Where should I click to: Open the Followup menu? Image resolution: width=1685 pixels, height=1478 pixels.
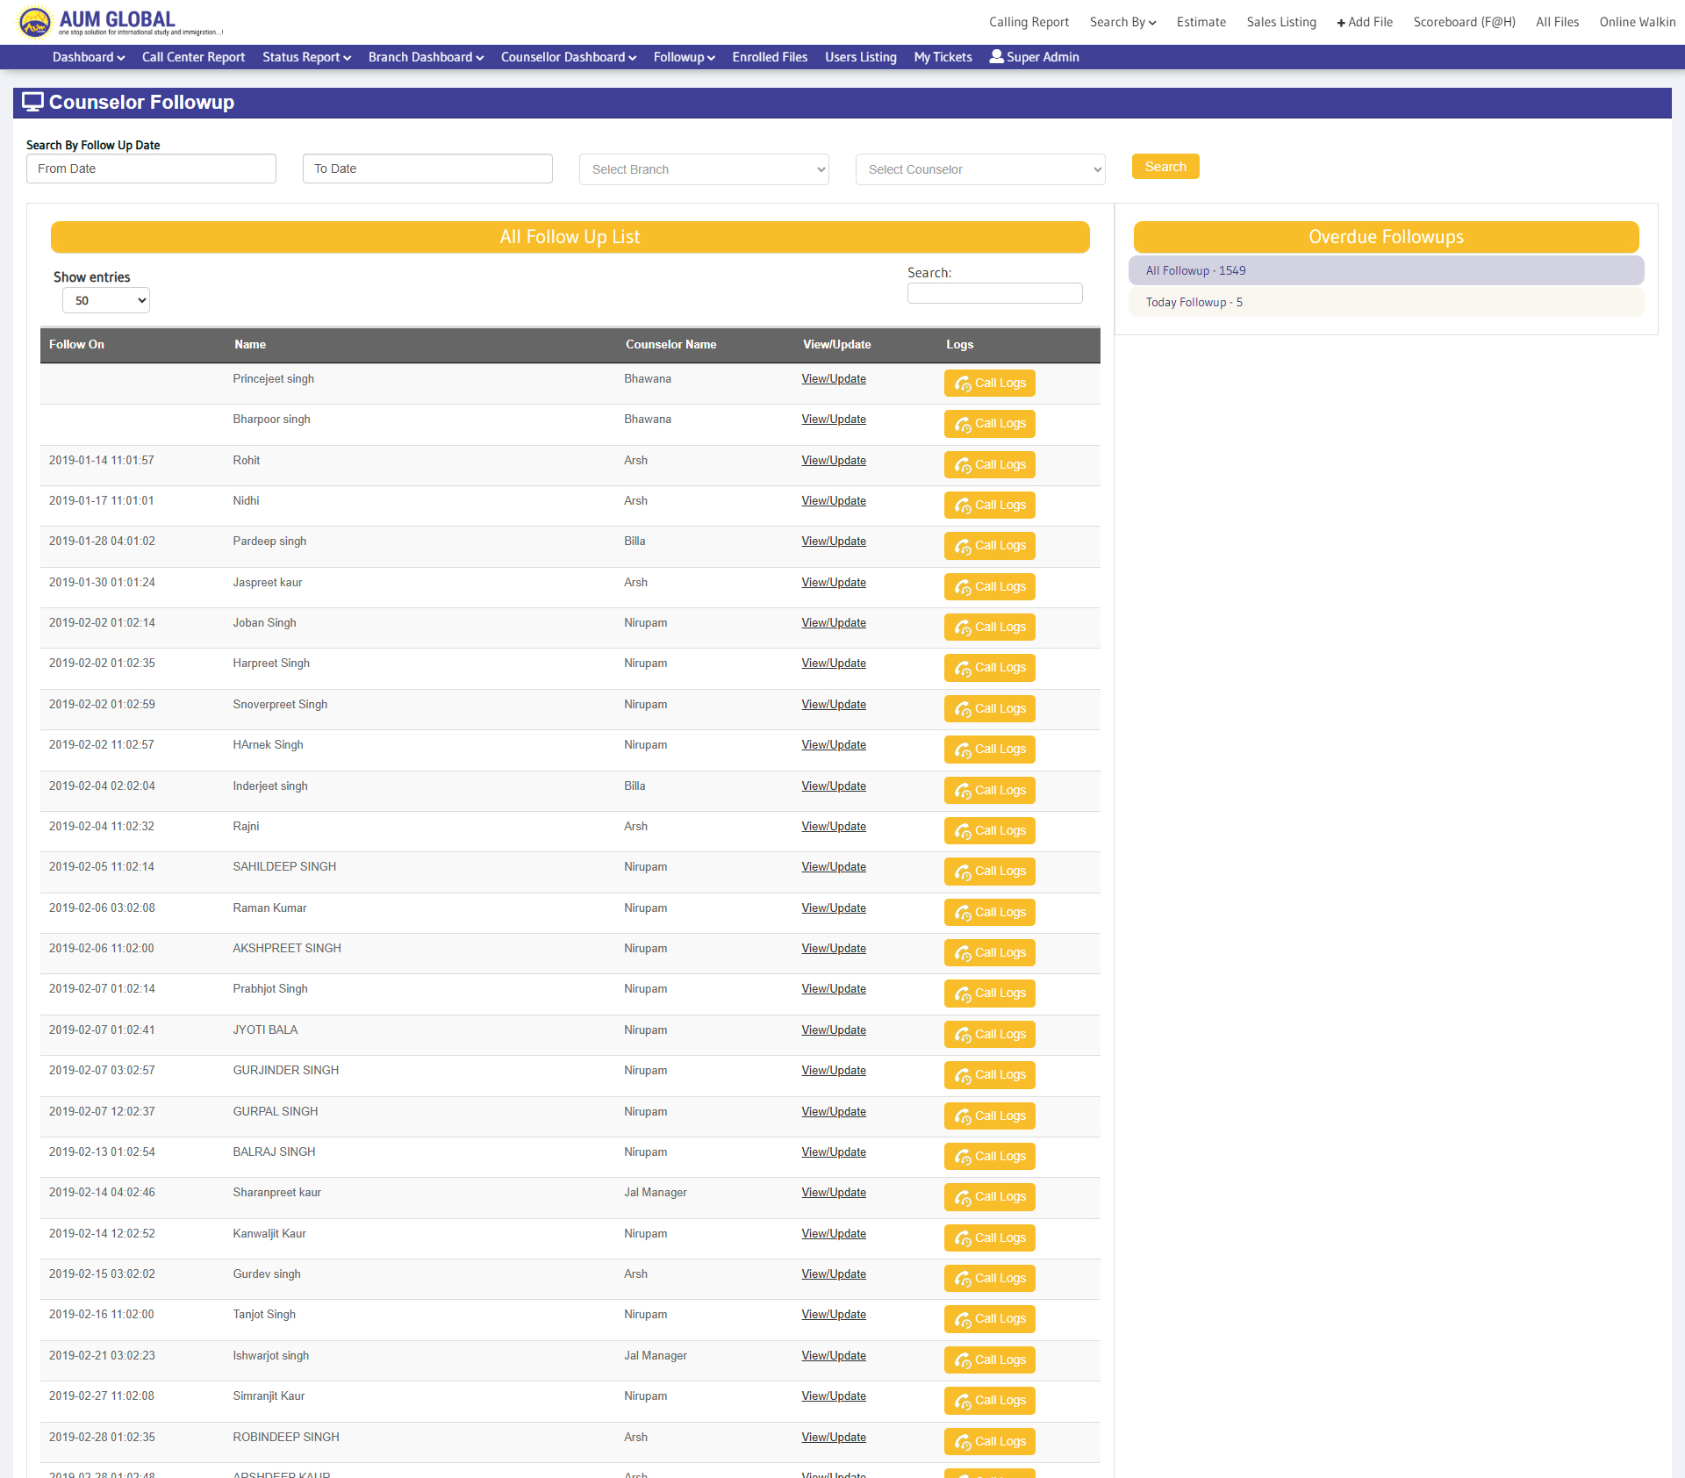coord(684,57)
